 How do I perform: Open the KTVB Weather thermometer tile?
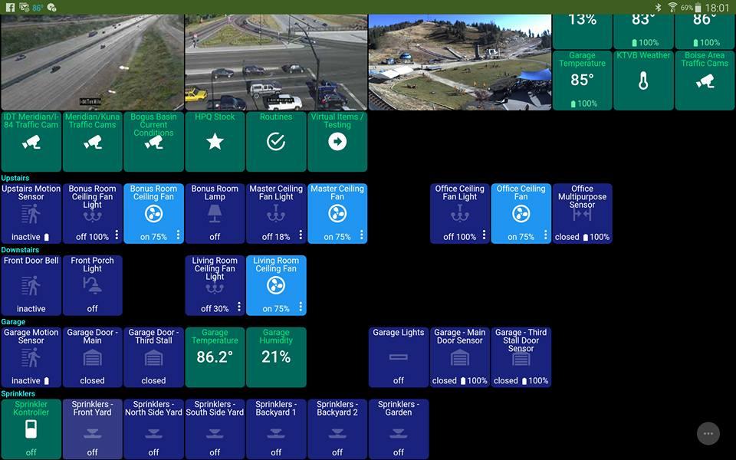pyautogui.click(x=643, y=80)
